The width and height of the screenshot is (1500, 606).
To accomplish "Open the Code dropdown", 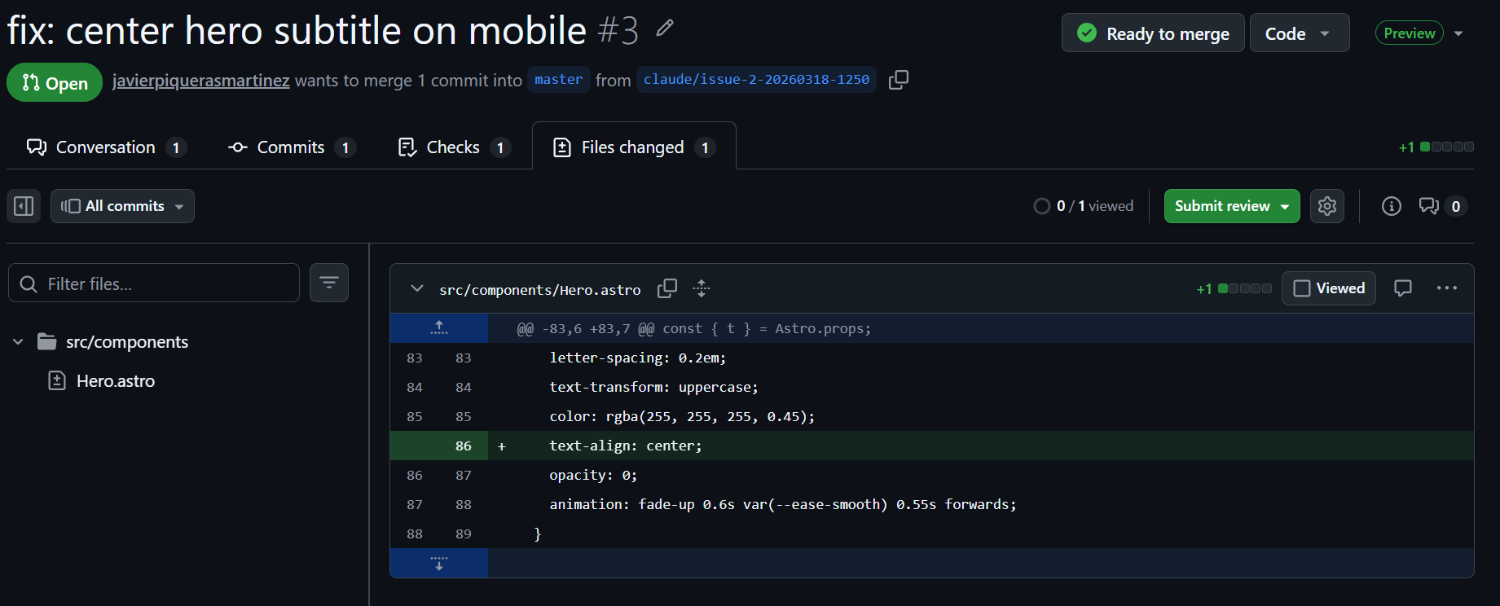I will 1300,33.
